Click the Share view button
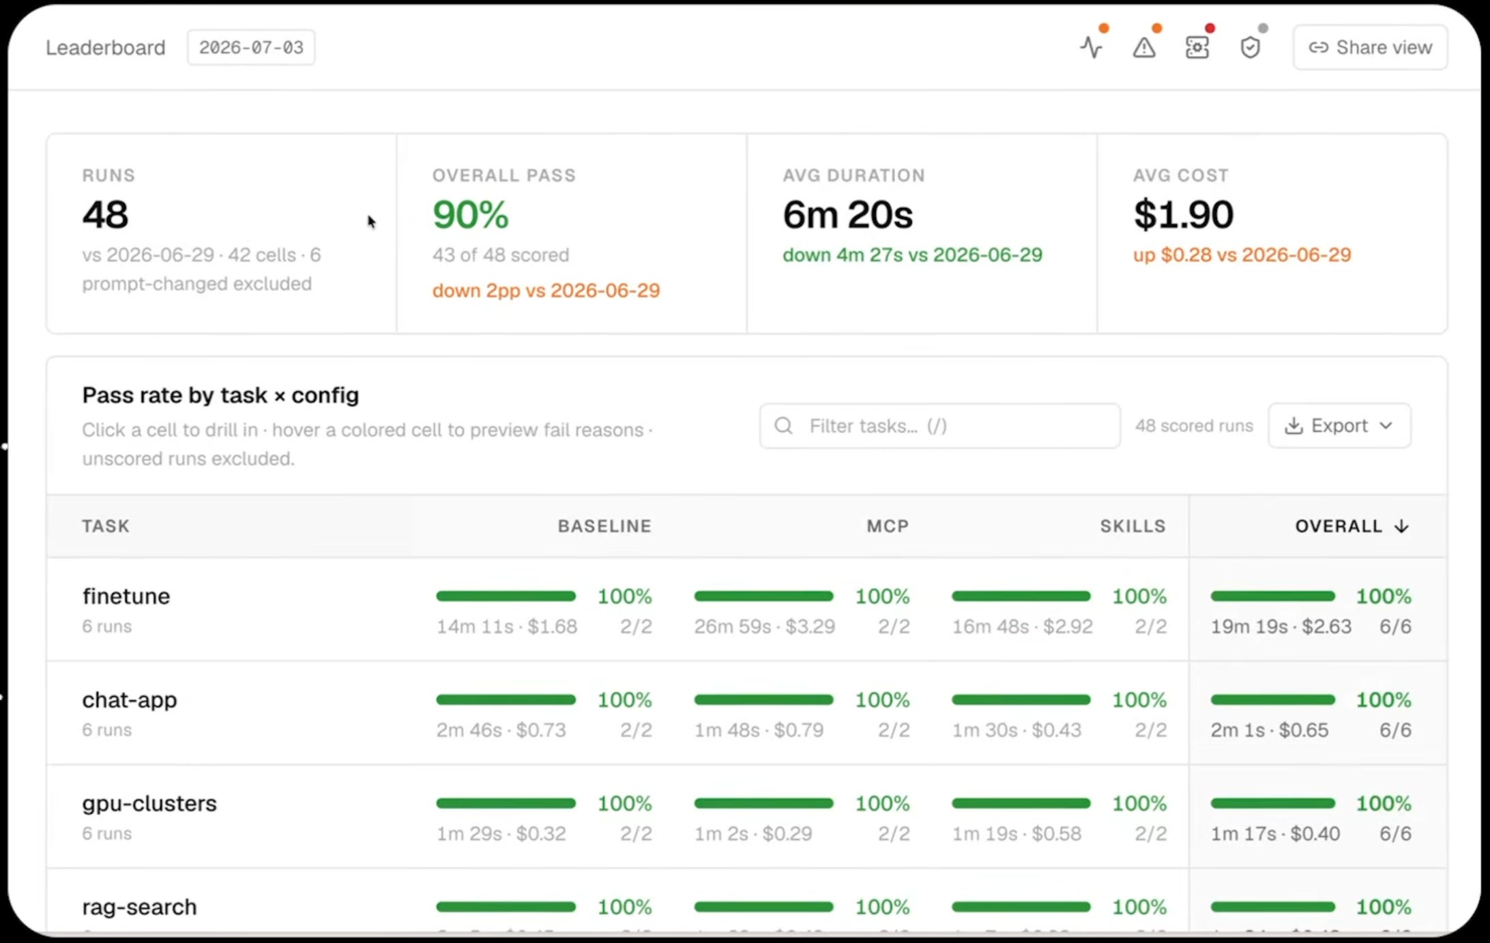This screenshot has width=1490, height=943. (x=1370, y=47)
